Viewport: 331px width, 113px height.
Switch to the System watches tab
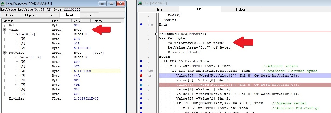point(89,15)
